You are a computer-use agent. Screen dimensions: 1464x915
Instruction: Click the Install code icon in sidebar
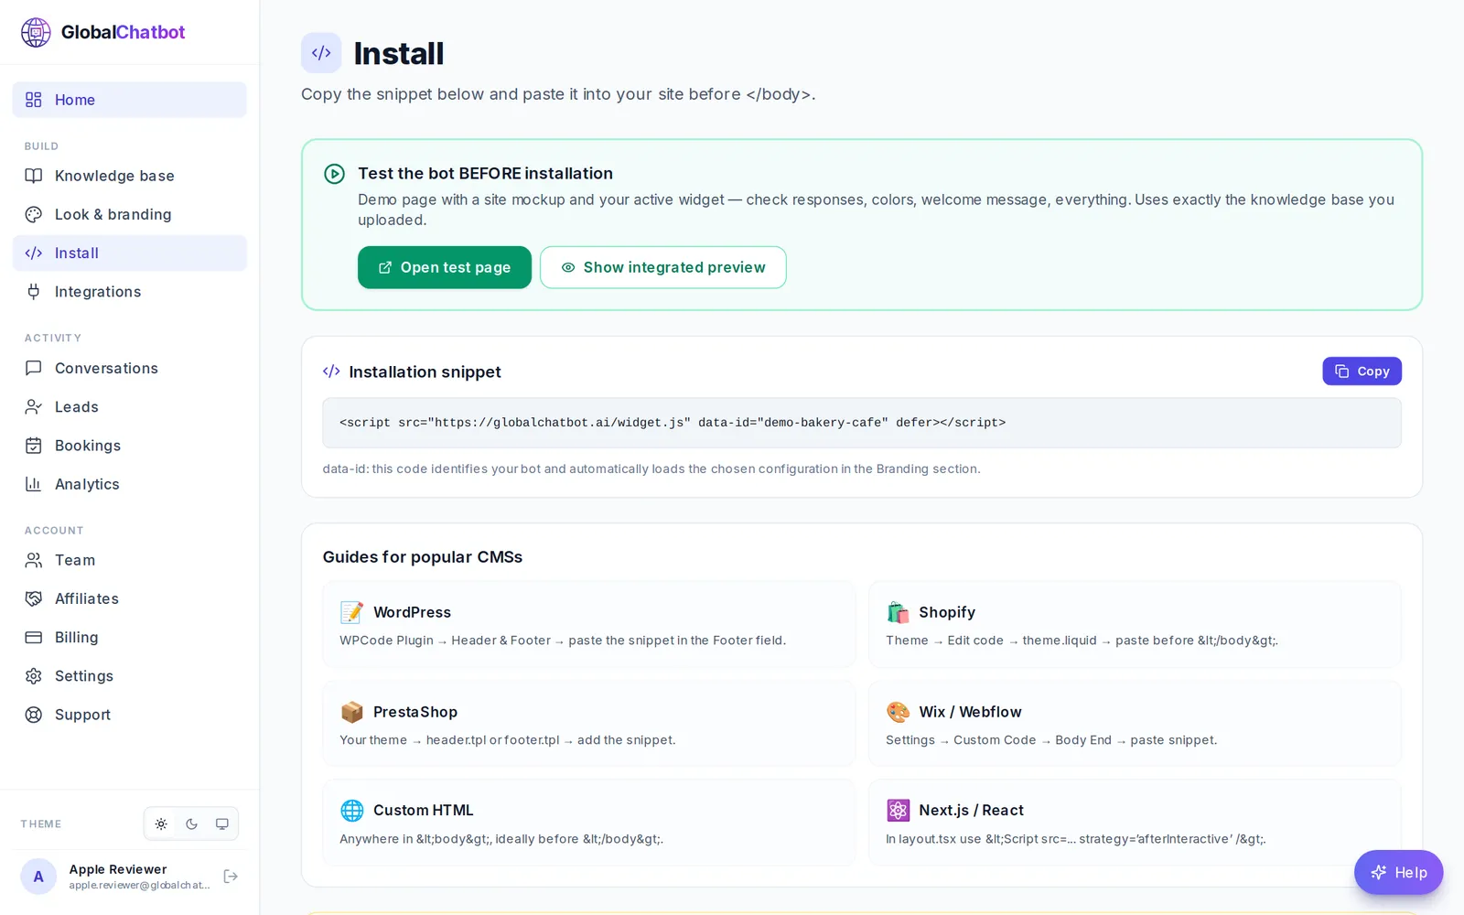click(34, 253)
